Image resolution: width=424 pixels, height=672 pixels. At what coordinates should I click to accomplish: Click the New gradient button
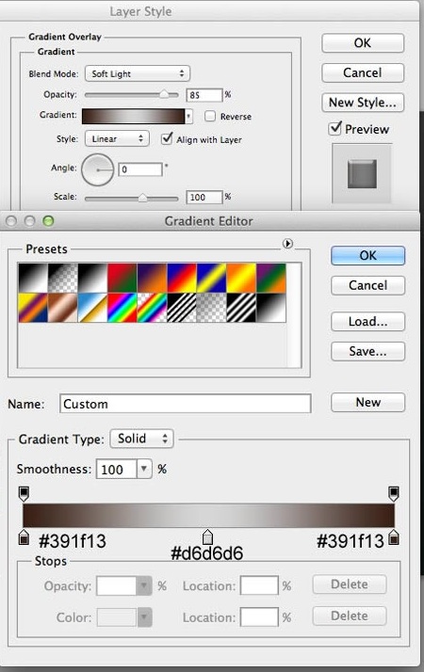click(x=367, y=403)
